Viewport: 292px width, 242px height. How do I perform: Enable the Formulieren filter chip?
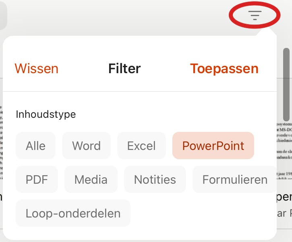tap(235, 179)
